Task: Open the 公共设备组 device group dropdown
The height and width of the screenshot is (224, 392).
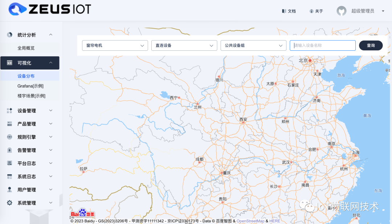Action: [x=253, y=45]
